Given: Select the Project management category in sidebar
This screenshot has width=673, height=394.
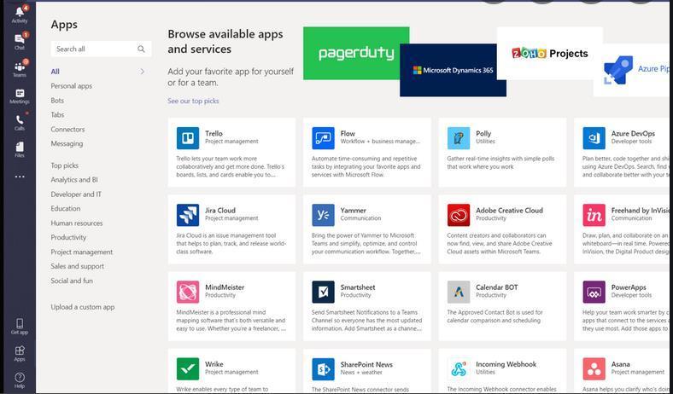Looking at the screenshot, I should 81,252.
